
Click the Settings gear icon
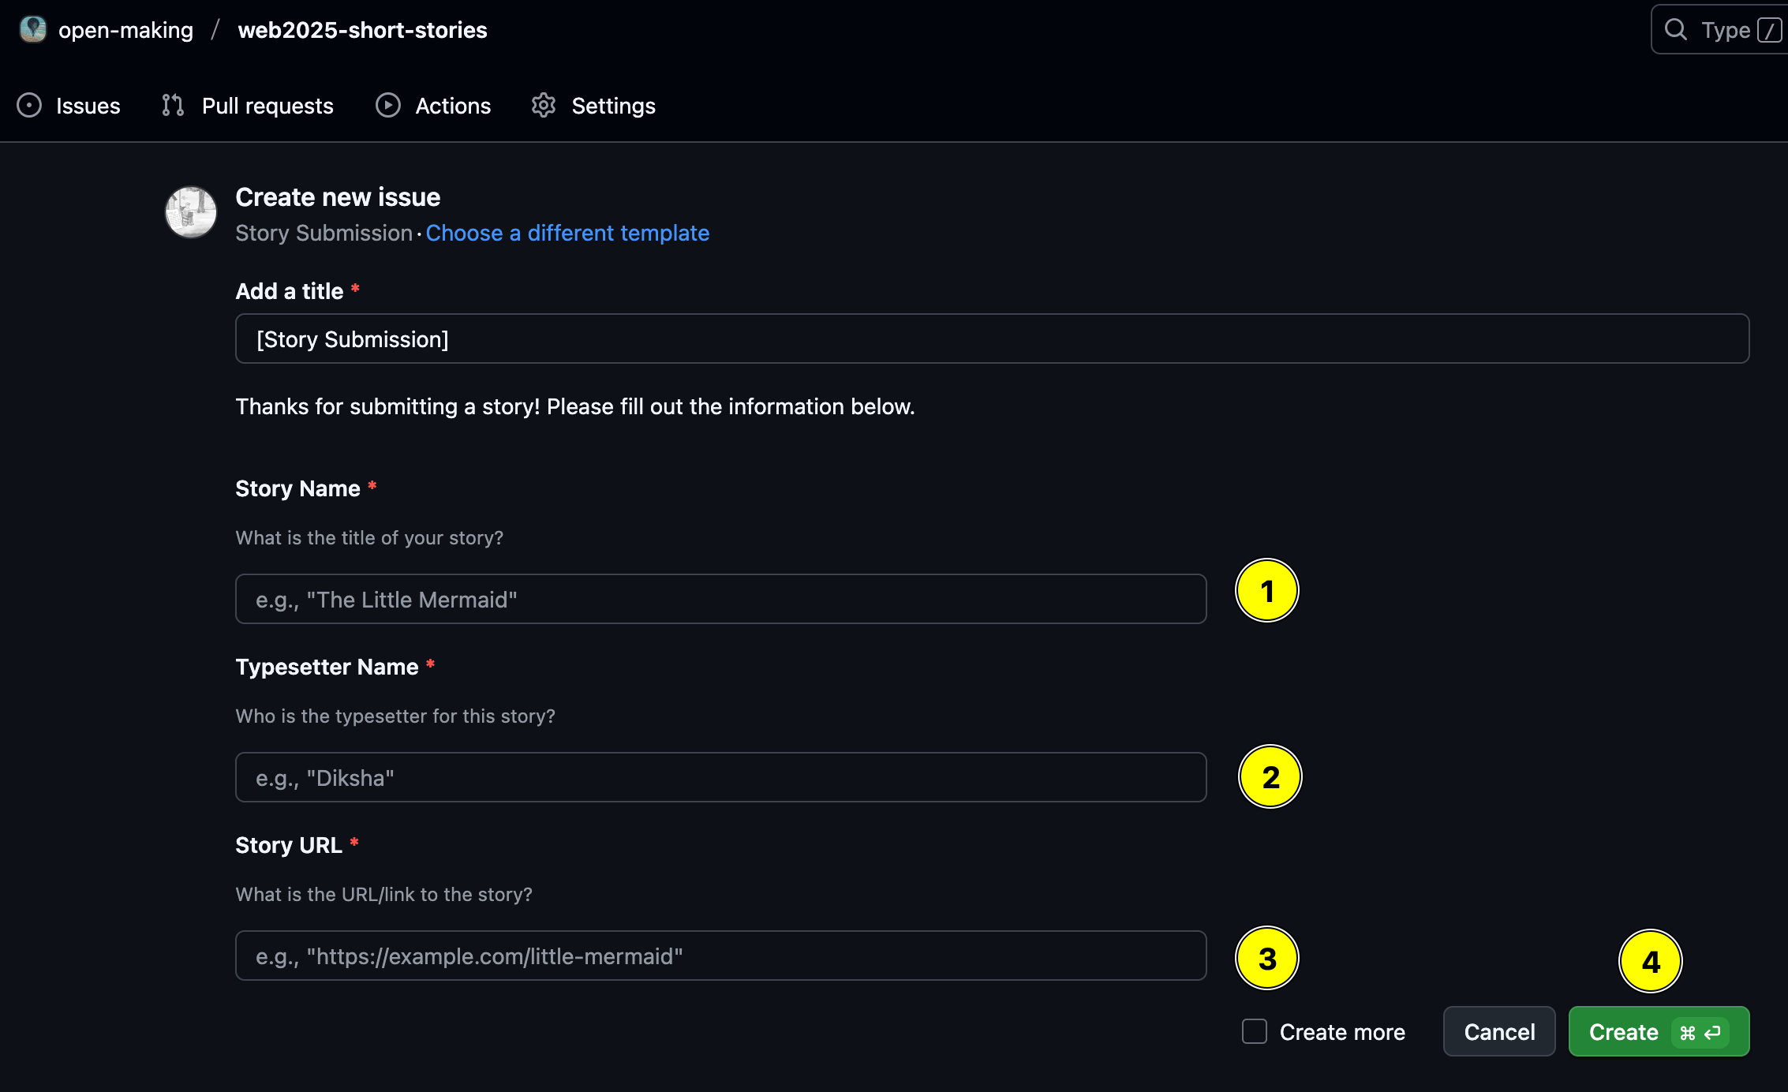544,105
